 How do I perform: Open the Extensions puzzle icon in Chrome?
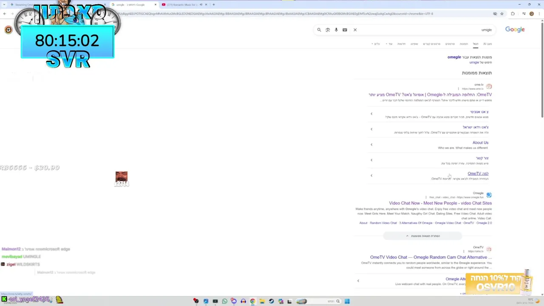pyautogui.click(x=513, y=14)
